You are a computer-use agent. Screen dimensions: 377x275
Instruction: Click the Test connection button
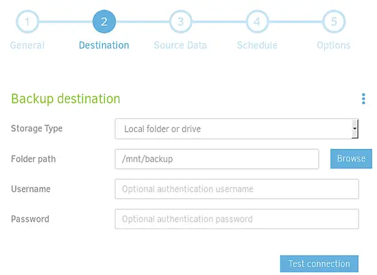(x=319, y=264)
